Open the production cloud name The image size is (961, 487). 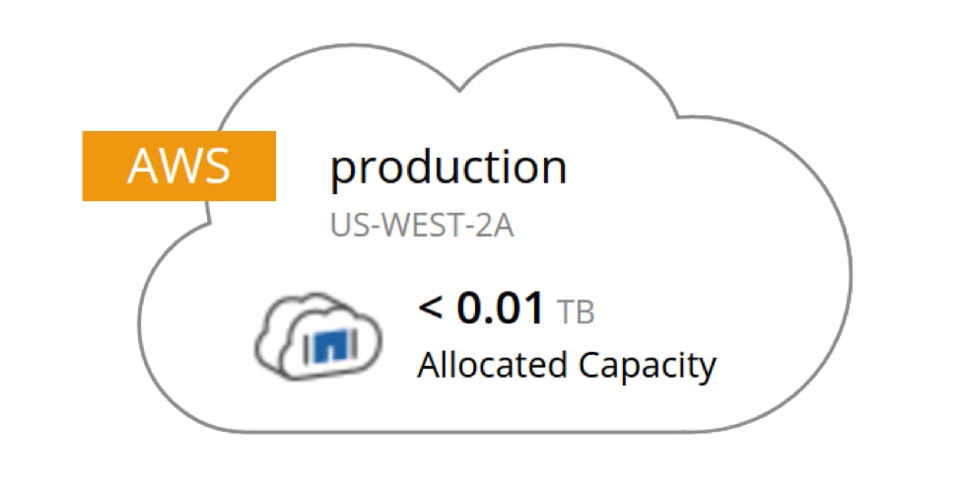coord(448,169)
